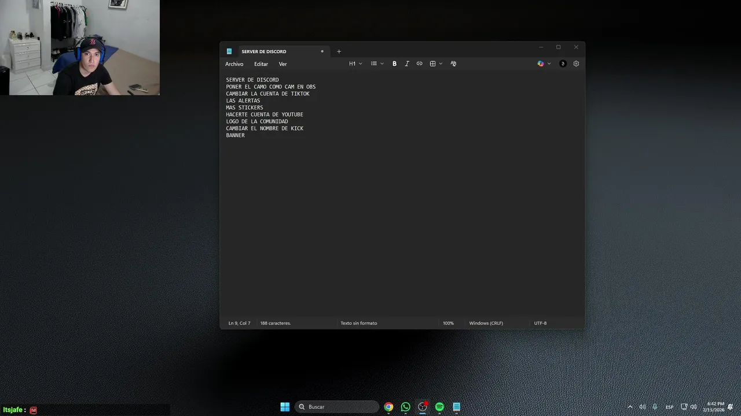The image size is (741, 416).
Task: Click ESP language indicator
Action: pos(669,407)
